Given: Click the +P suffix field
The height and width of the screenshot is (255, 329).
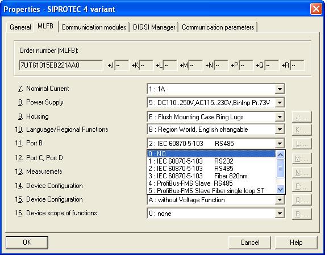Looking at the screenshot, I should [x=246, y=65].
